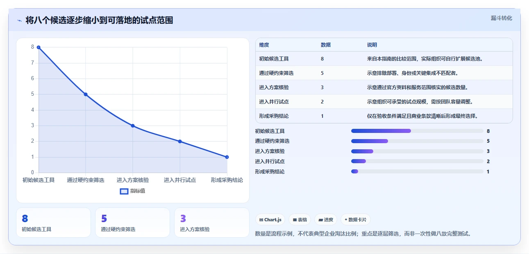
Task: Click the 形成采购结论 progress bar
Action: coord(417,171)
